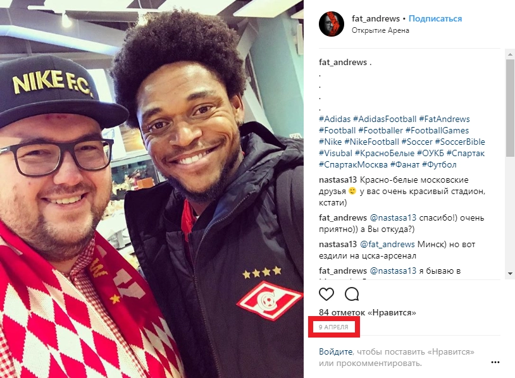Like the post with the heart icon
The image size is (515, 378).
point(326,294)
